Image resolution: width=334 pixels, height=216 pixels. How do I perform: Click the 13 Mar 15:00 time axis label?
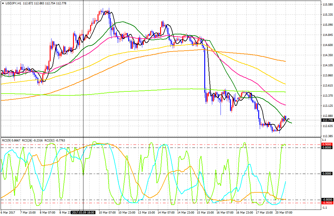click(146, 212)
